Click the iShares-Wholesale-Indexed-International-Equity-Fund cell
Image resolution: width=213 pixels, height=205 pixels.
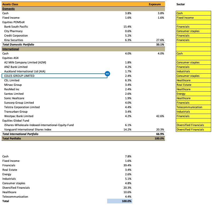[39, 125]
